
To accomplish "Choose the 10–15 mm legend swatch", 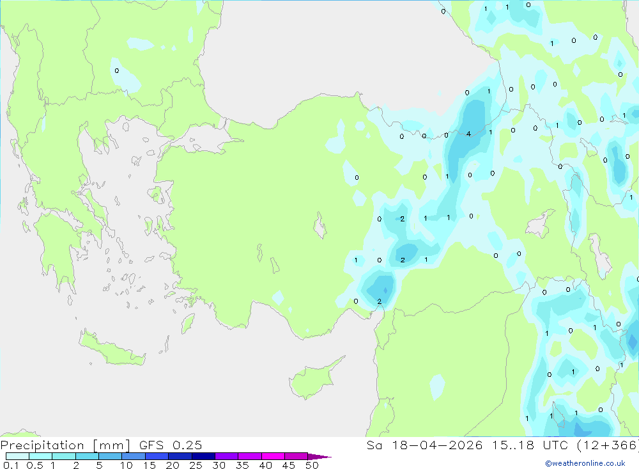I will (x=134, y=456).
